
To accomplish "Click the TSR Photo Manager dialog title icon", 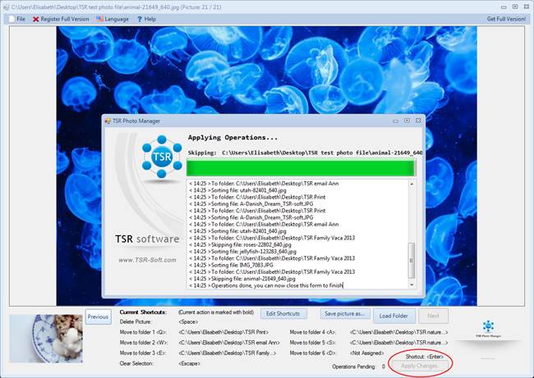I will tap(108, 121).
